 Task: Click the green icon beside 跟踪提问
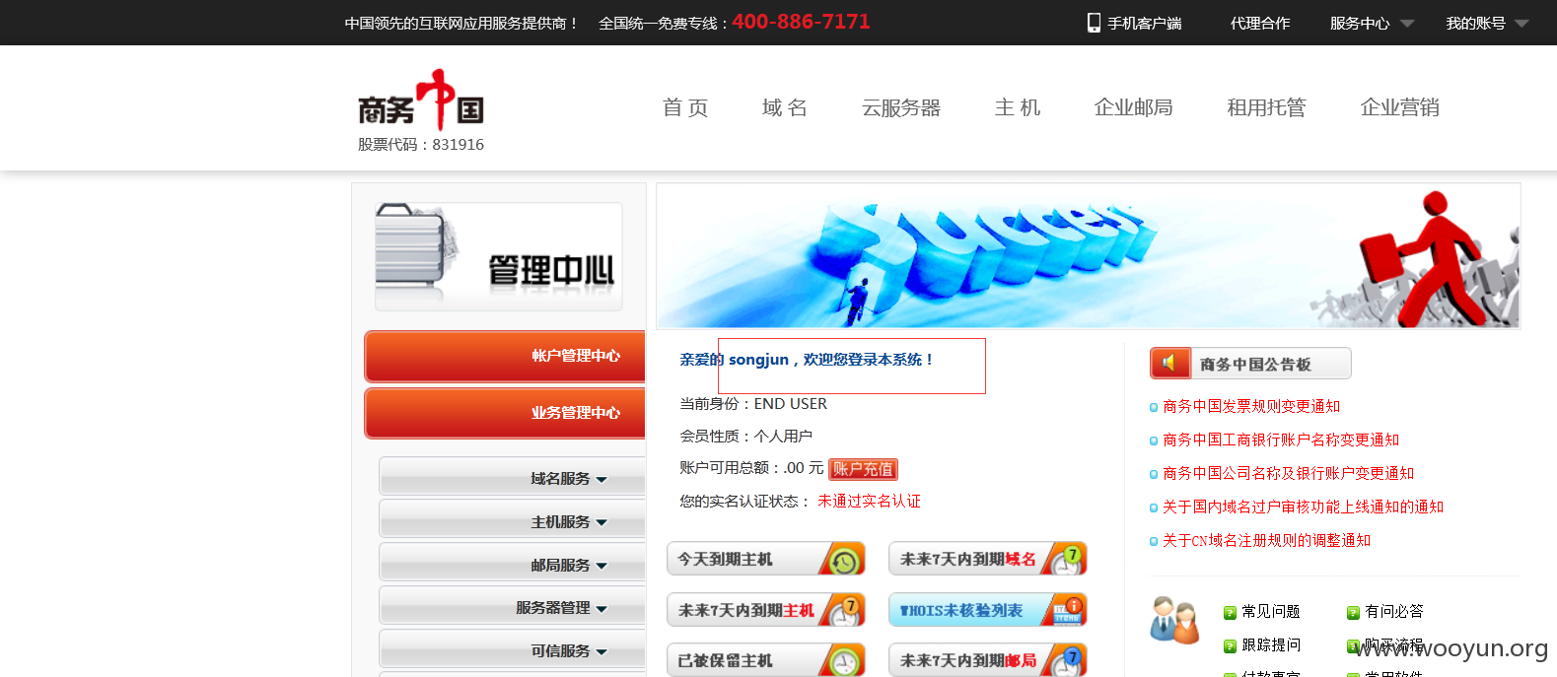[x=1230, y=646]
